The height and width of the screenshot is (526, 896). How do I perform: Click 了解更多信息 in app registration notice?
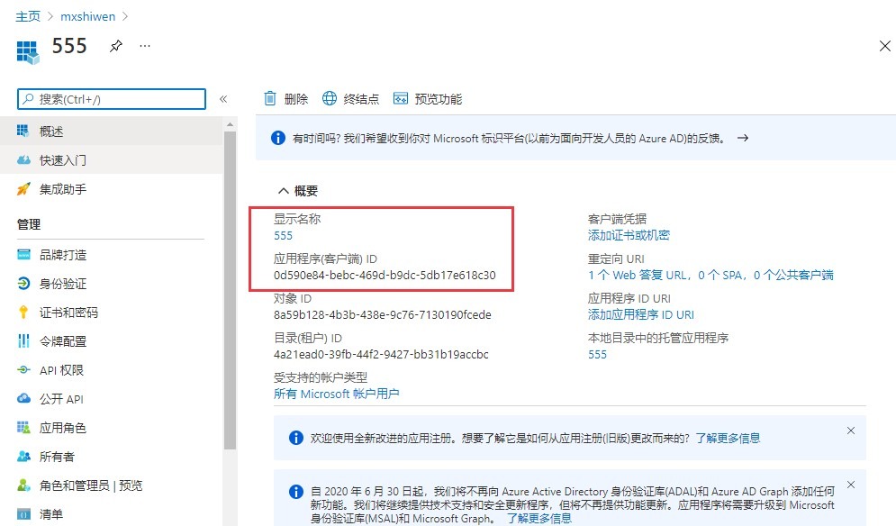tap(728, 439)
